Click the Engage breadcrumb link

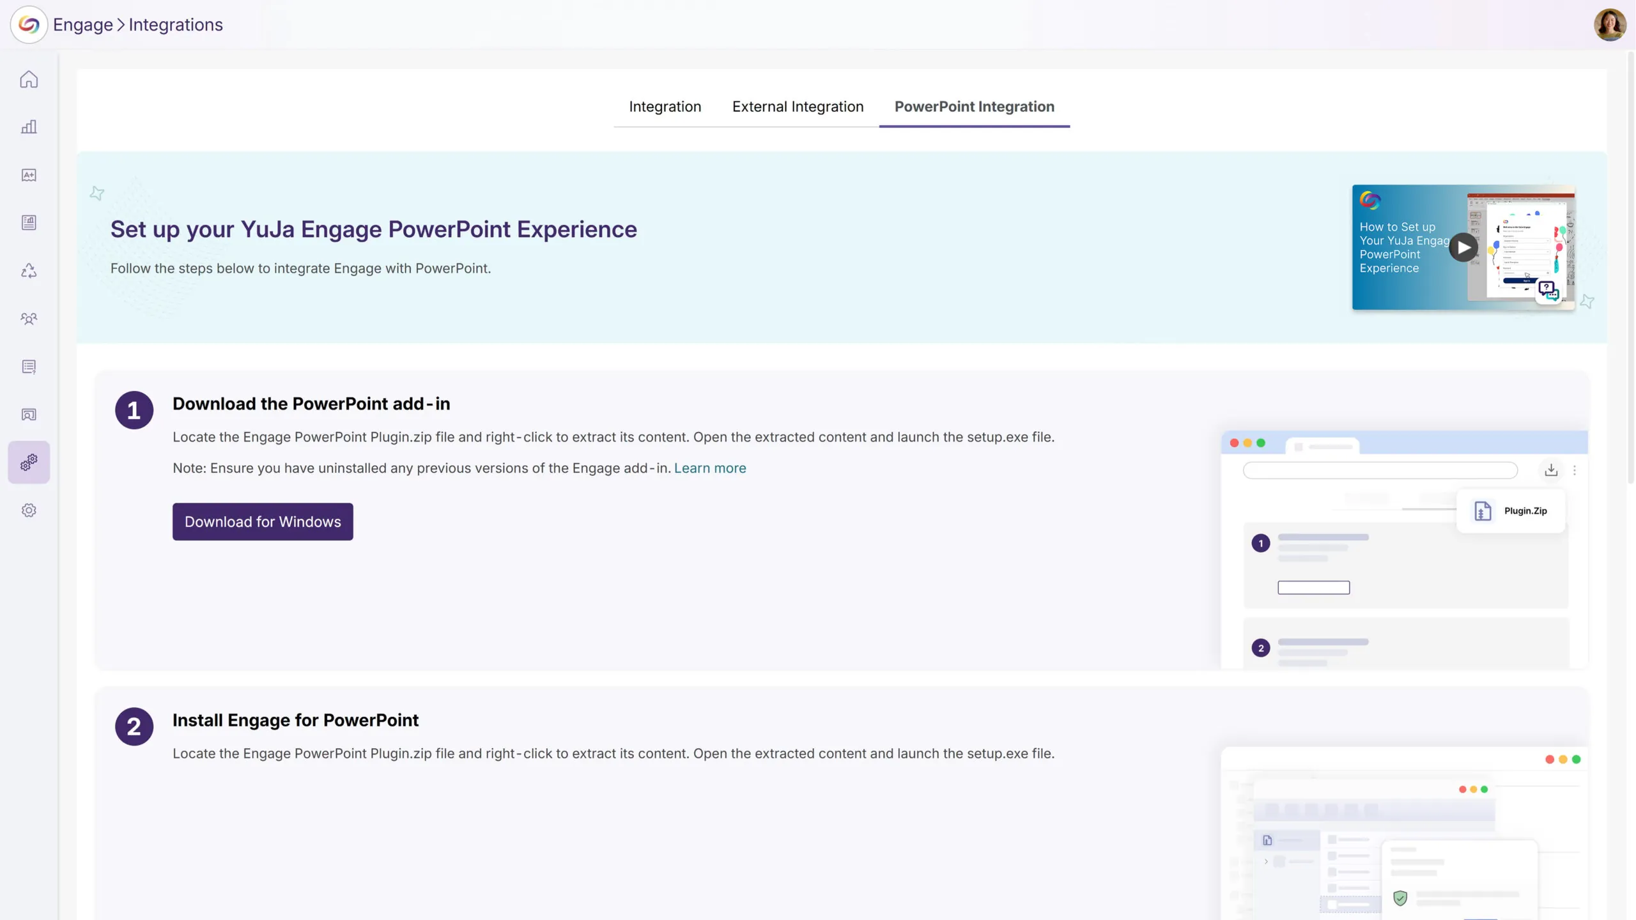82,25
